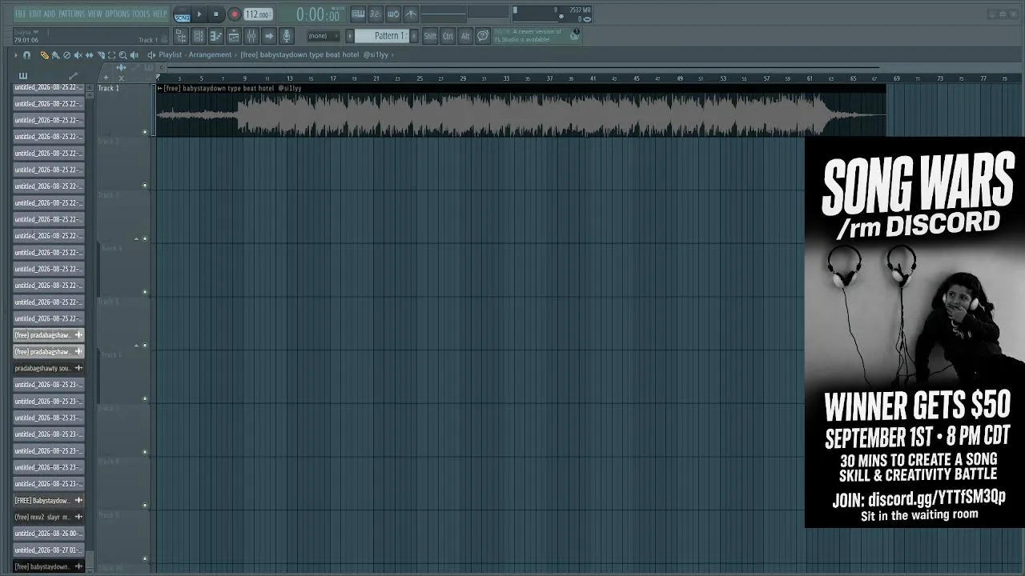The width and height of the screenshot is (1025, 576).
Task: Select the Delete tool
Action: pos(66,55)
